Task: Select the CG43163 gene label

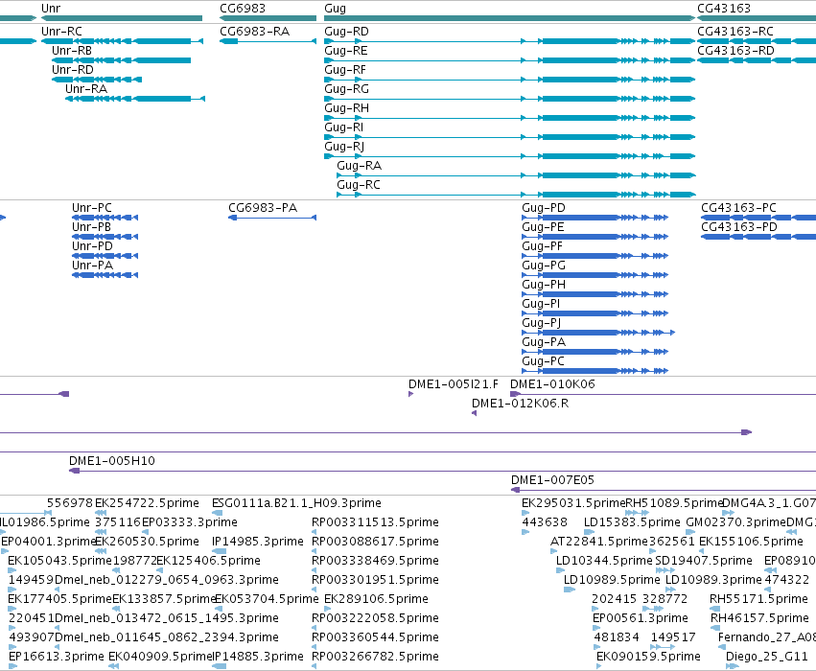Action: click(x=724, y=9)
